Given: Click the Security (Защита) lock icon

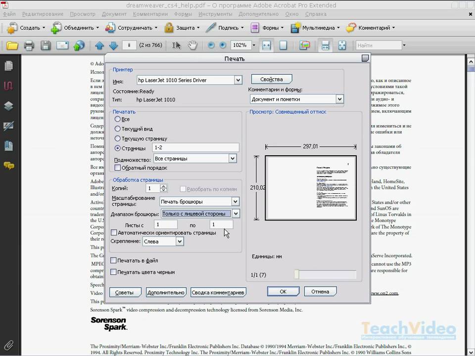Looking at the screenshot, I should (x=169, y=28).
